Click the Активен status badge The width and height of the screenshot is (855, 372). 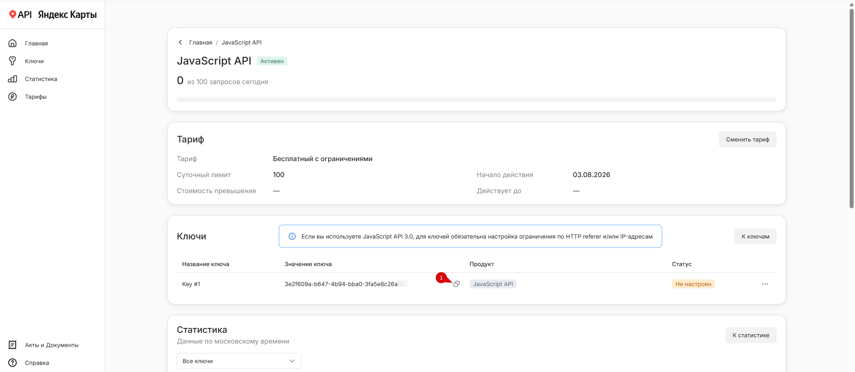(x=272, y=61)
